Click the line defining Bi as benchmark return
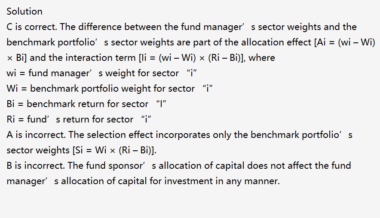380x218 pixels. pos(86,104)
